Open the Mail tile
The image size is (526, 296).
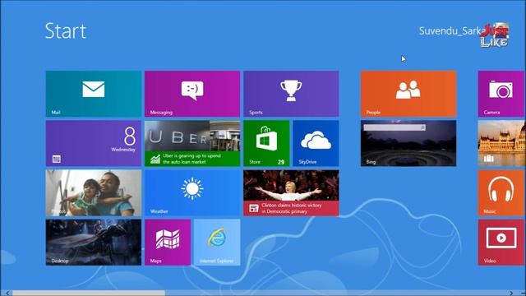pyautogui.click(x=93, y=94)
